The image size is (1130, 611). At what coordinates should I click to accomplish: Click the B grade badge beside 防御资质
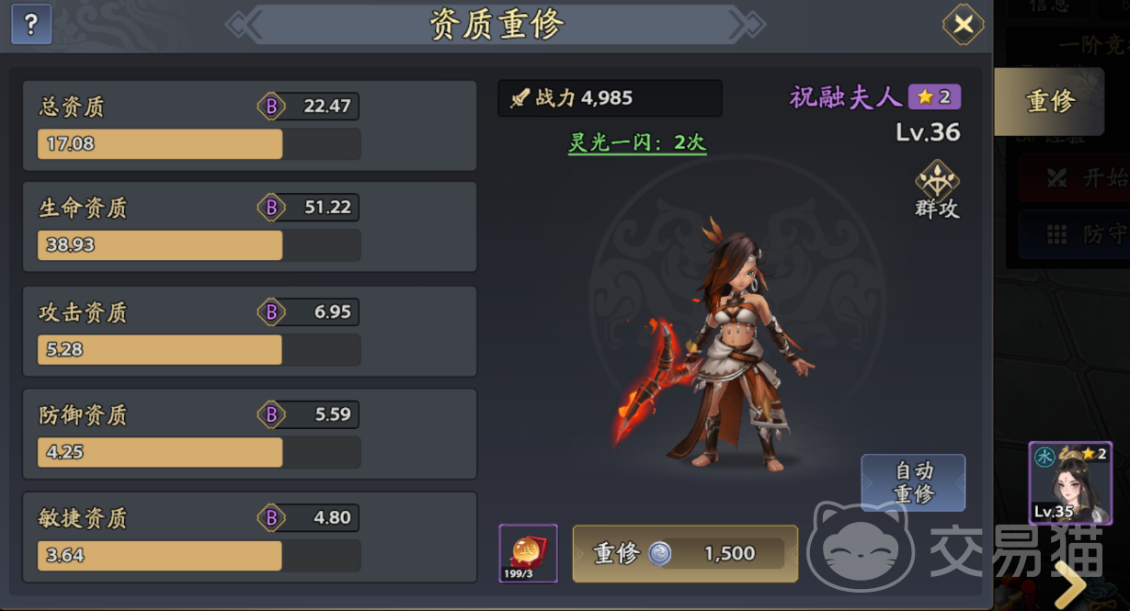[x=270, y=415]
